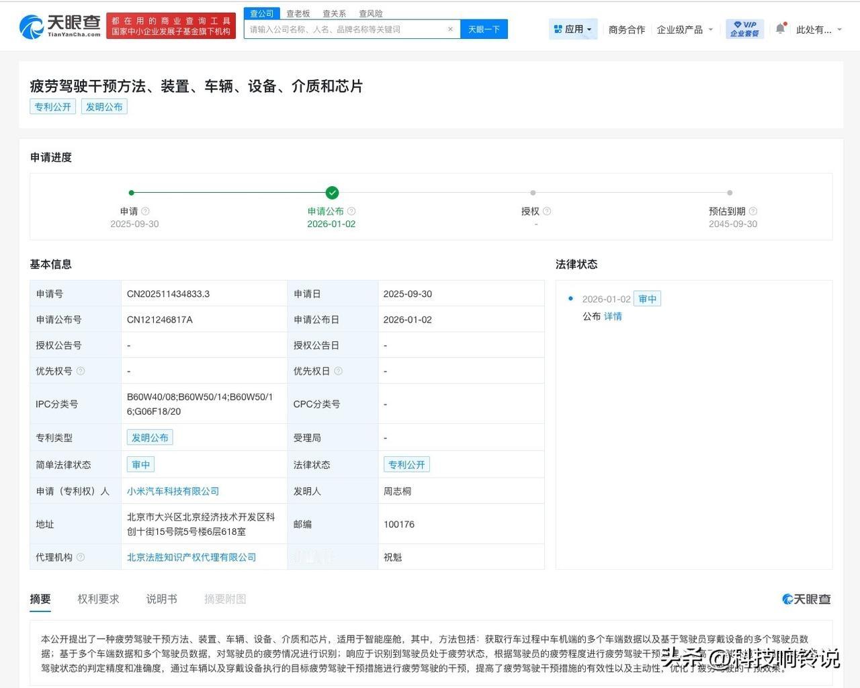
Task: Click the VIP企业套餐 icon
Action: 743,28
